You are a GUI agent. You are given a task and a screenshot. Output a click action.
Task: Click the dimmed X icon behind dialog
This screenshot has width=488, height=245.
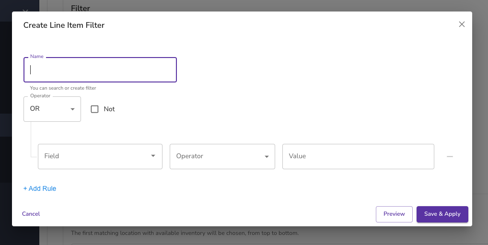click(25, 10)
